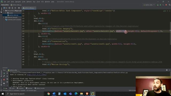Collapse the BeforeAfter project root node
The image size is (171, 96).
click(4, 11)
